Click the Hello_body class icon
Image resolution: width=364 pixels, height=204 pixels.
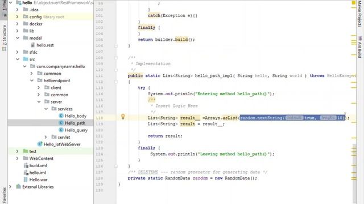point(61,116)
